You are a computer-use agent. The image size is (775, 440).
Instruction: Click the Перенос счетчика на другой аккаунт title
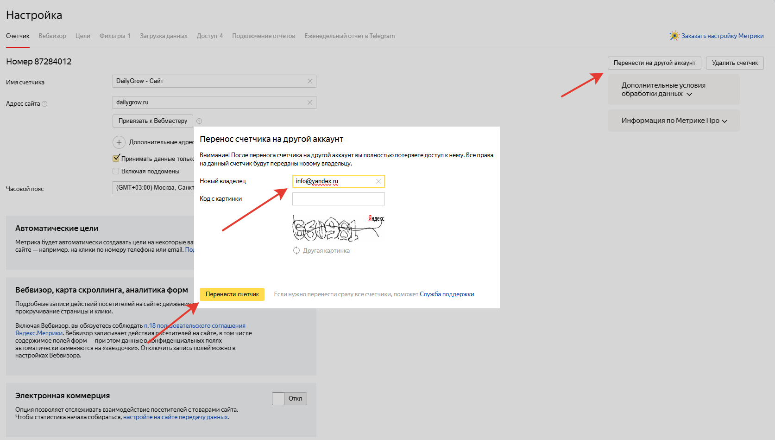[271, 139]
